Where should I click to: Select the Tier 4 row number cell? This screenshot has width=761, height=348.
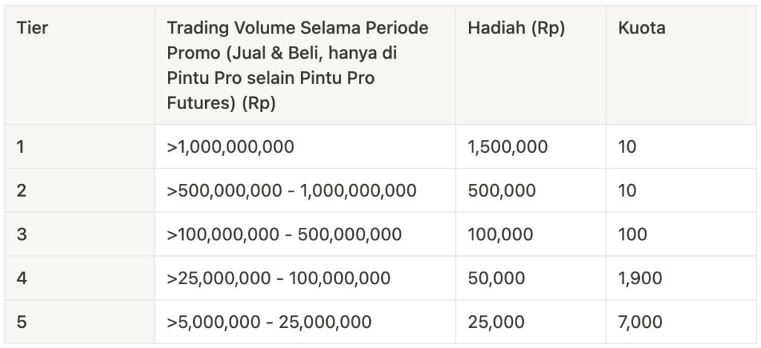point(22,278)
